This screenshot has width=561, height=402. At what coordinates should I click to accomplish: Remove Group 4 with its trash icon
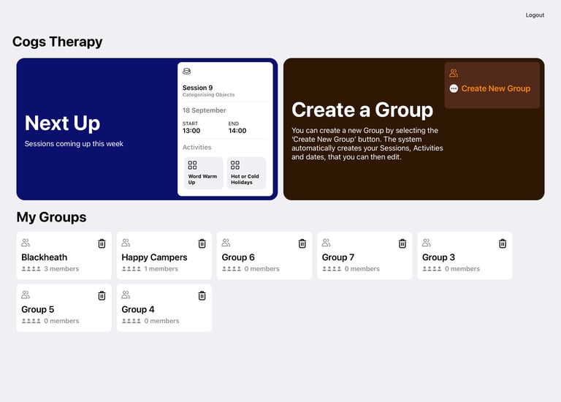202,296
